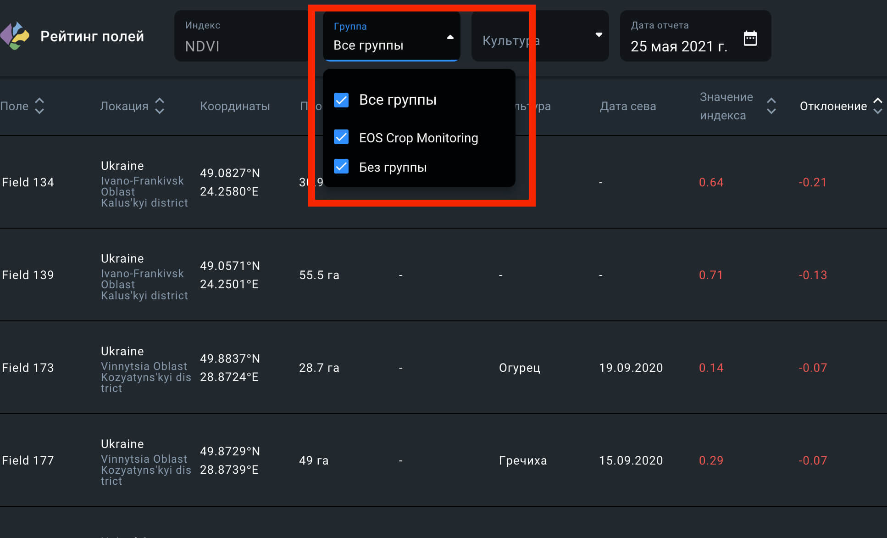Sort by Отклонение column arrows
This screenshot has width=887, height=538.
877,106
